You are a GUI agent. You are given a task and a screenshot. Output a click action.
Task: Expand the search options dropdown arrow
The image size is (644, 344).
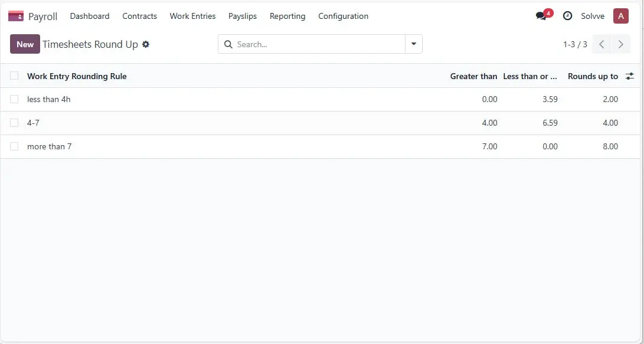pyautogui.click(x=413, y=44)
